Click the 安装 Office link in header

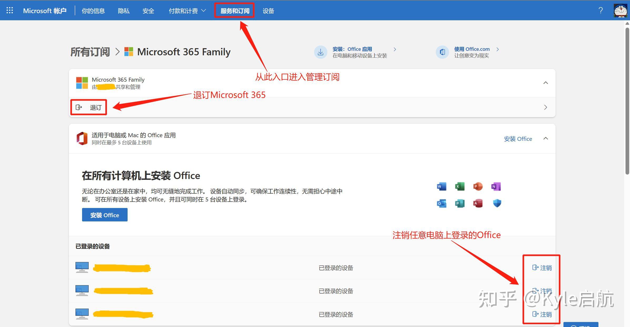tap(518, 139)
